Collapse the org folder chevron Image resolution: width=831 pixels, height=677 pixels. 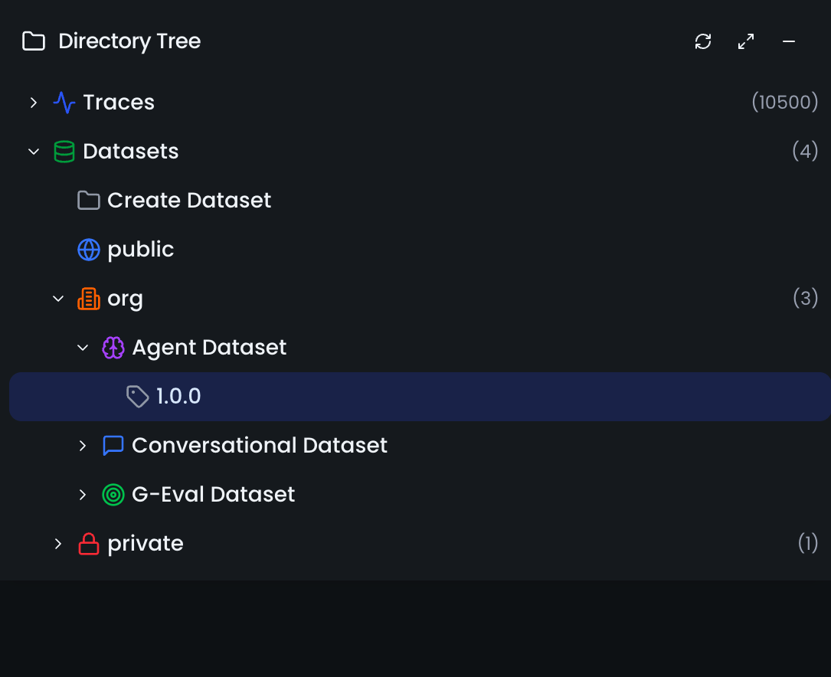point(58,299)
